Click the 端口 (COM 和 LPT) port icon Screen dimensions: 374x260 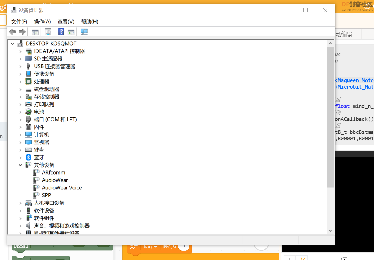pyautogui.click(x=28, y=119)
